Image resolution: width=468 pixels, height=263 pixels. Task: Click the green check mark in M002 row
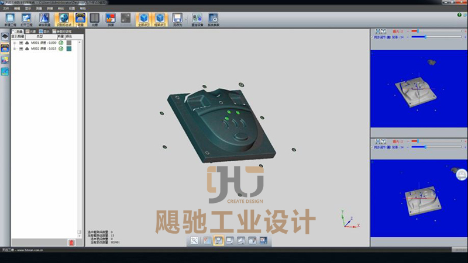coord(61,49)
